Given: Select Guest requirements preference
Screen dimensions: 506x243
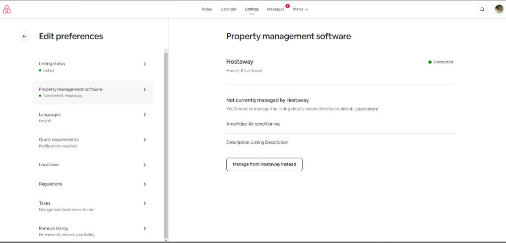Looking at the screenshot, I should click(x=93, y=143).
